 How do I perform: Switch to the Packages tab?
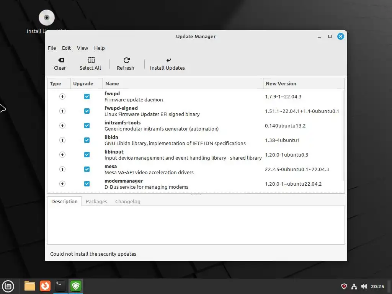(96, 201)
